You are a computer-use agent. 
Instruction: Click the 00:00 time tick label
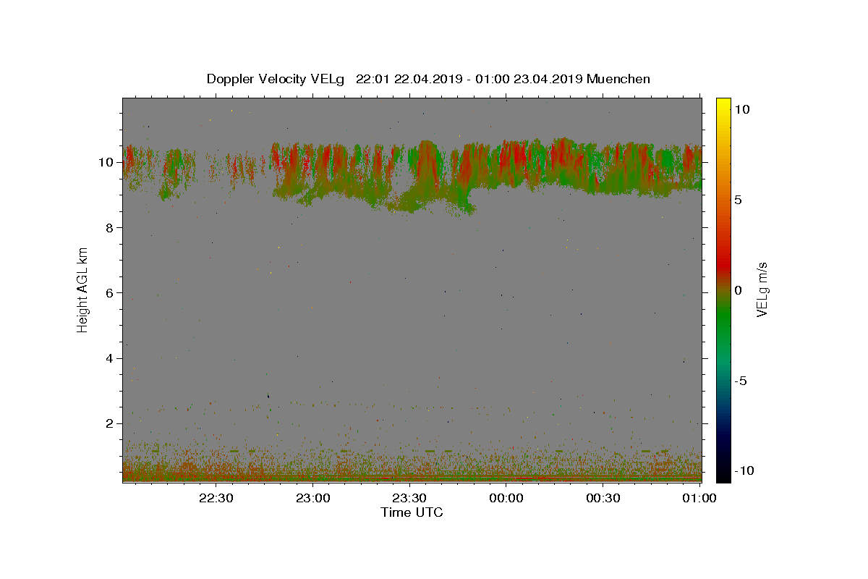[506, 498]
